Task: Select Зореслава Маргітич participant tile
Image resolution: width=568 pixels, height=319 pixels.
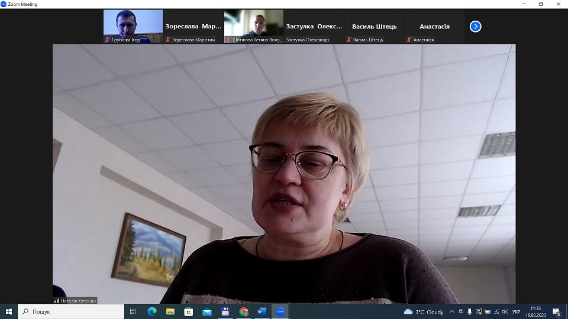Action: pos(193,27)
